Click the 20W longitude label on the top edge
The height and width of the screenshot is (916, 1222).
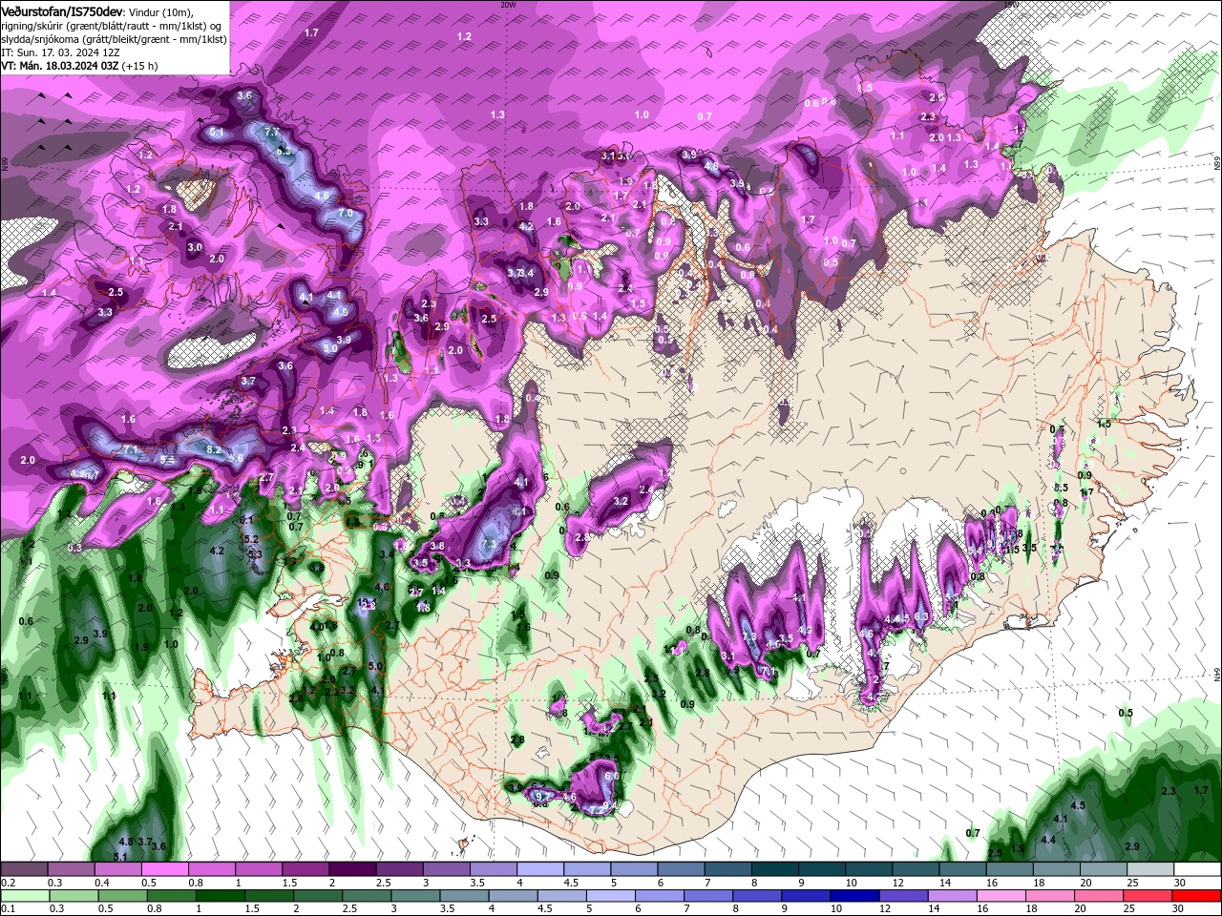[x=508, y=5]
